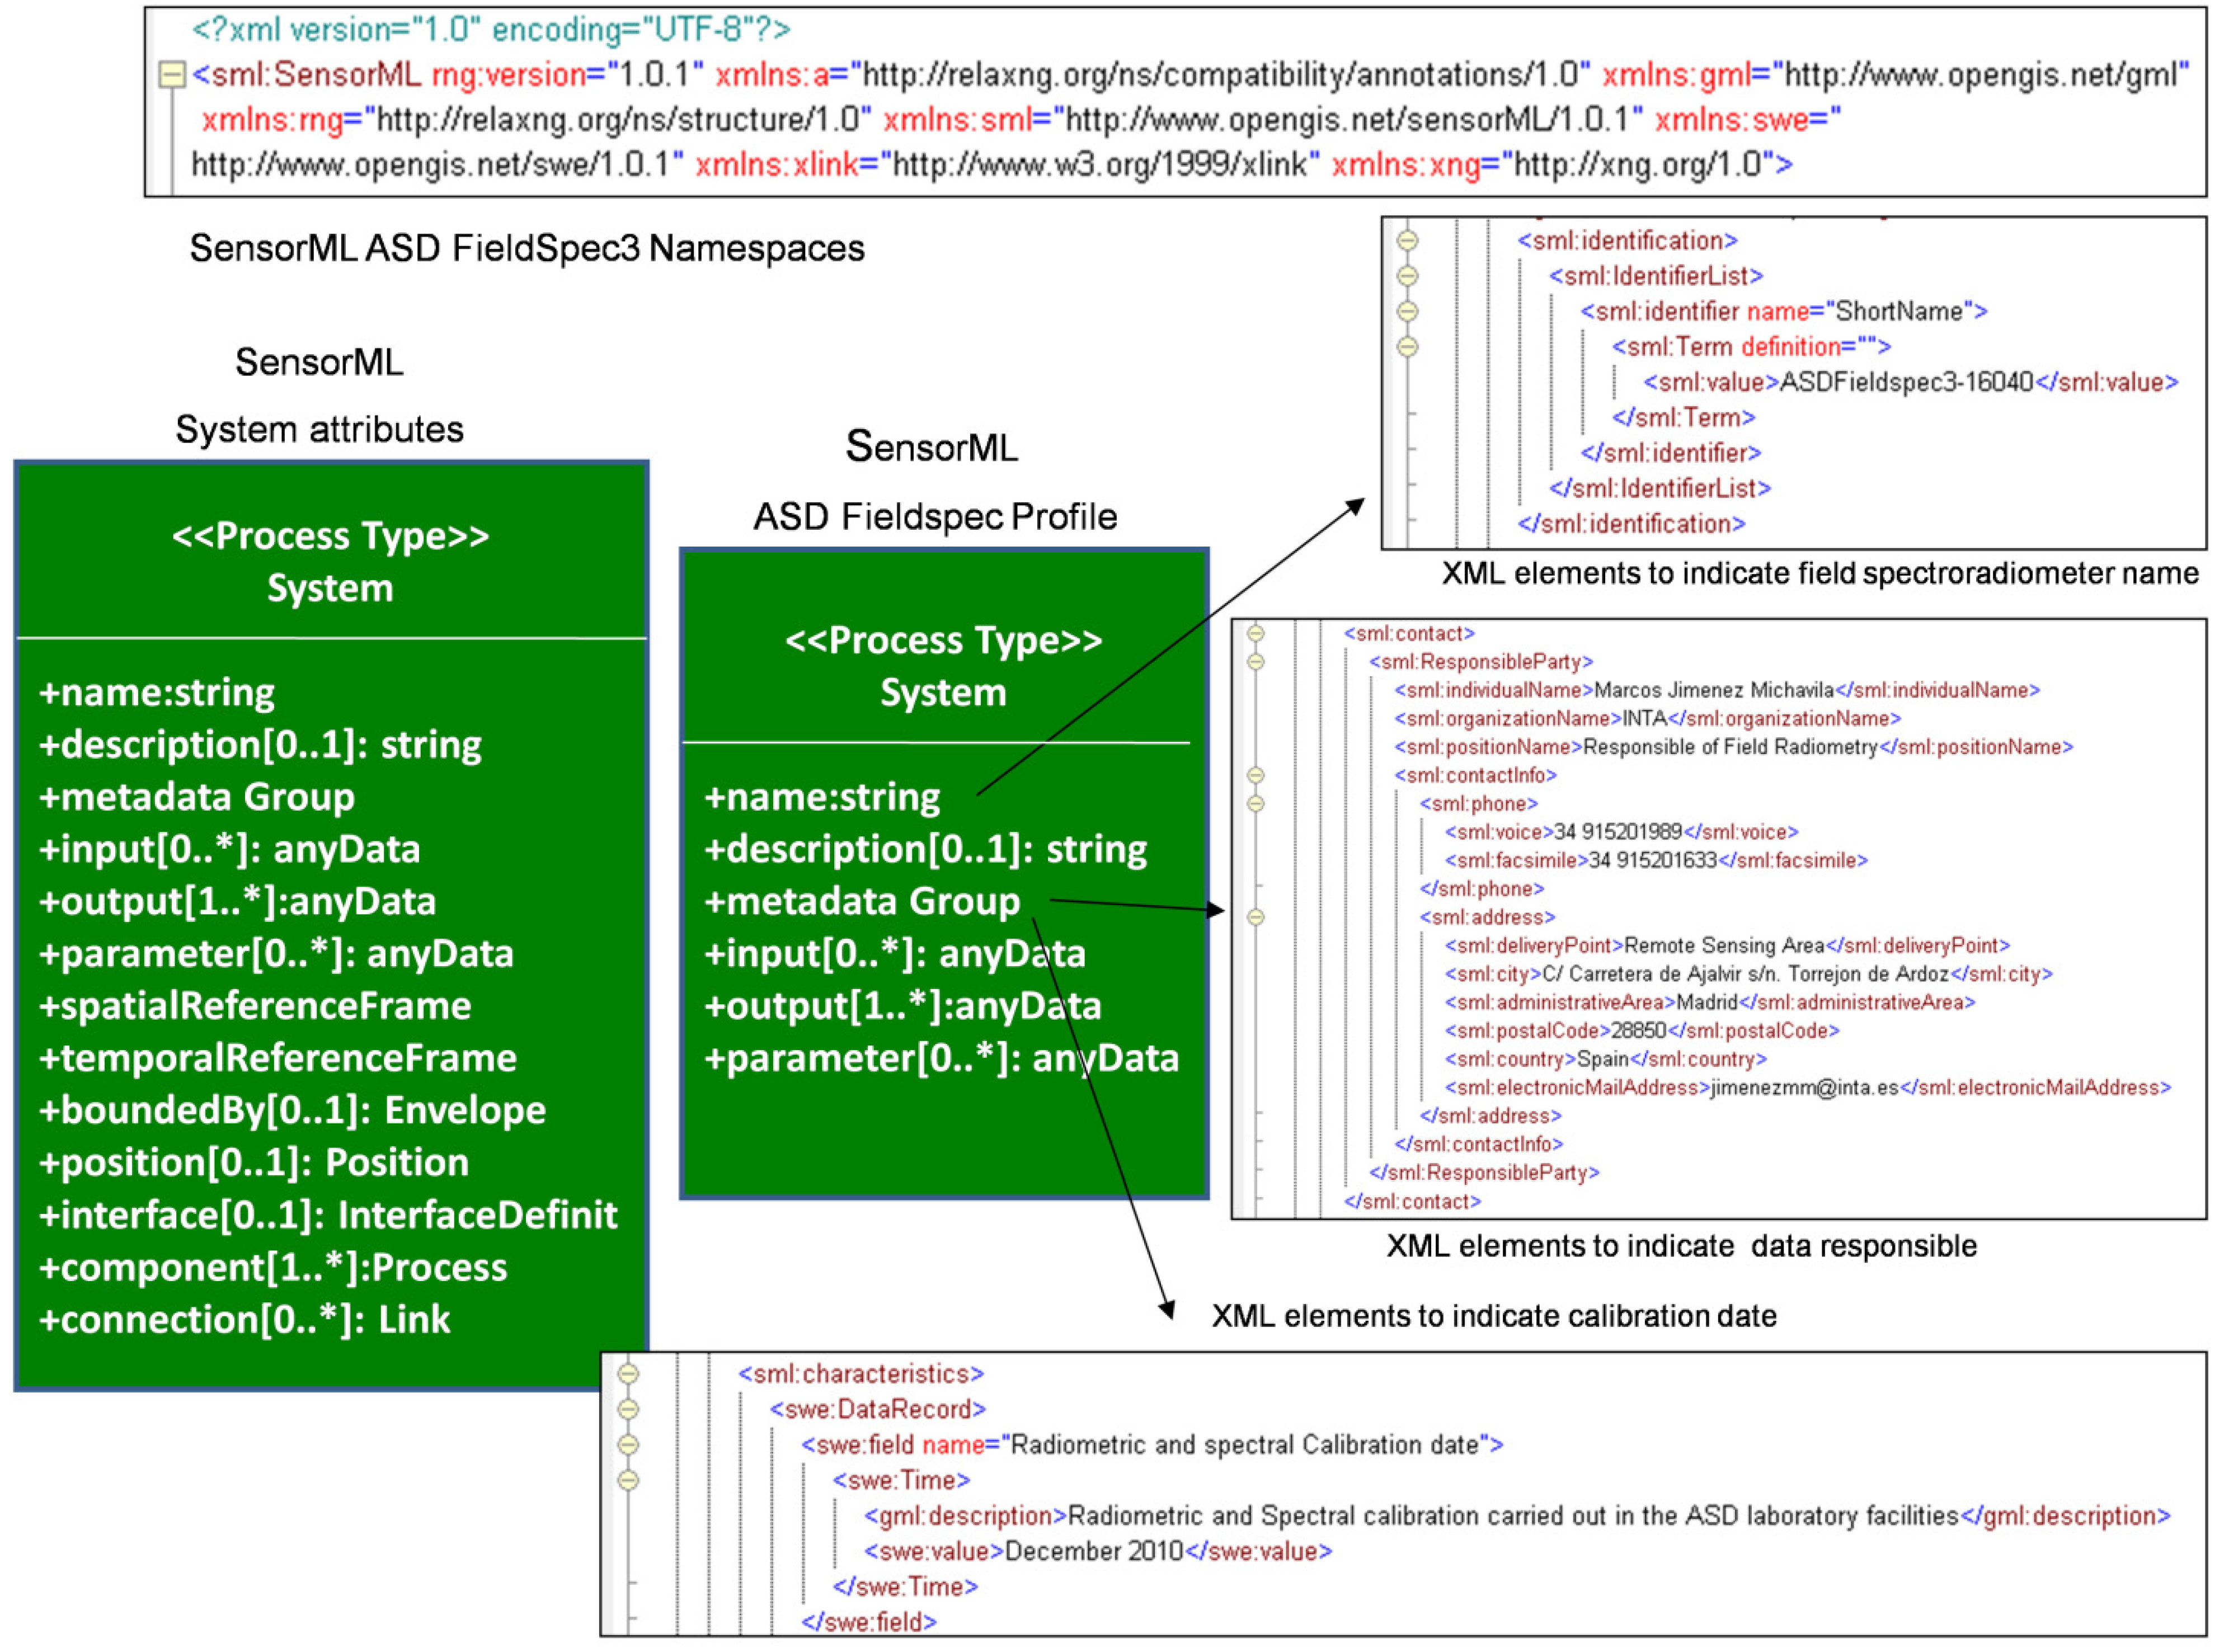The height and width of the screenshot is (1652, 2224).
Task: Click the closing swe:Time tag
Action: coord(905,1588)
